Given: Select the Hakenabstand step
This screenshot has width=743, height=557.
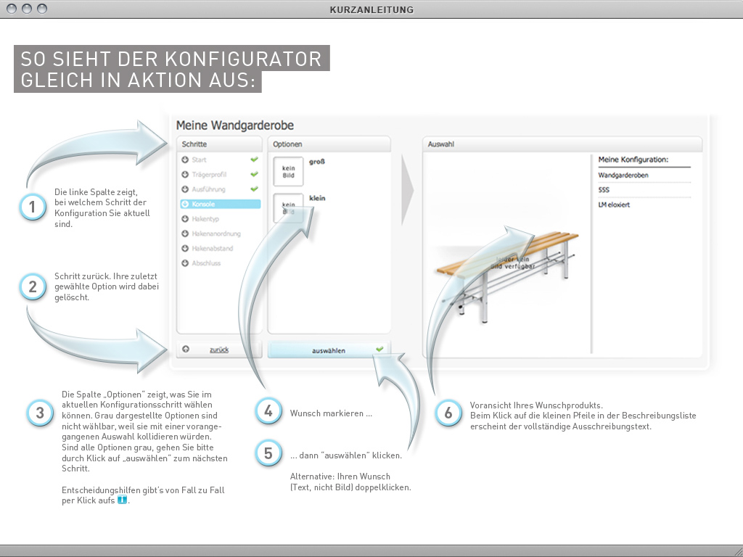Looking at the screenshot, I should [x=213, y=248].
